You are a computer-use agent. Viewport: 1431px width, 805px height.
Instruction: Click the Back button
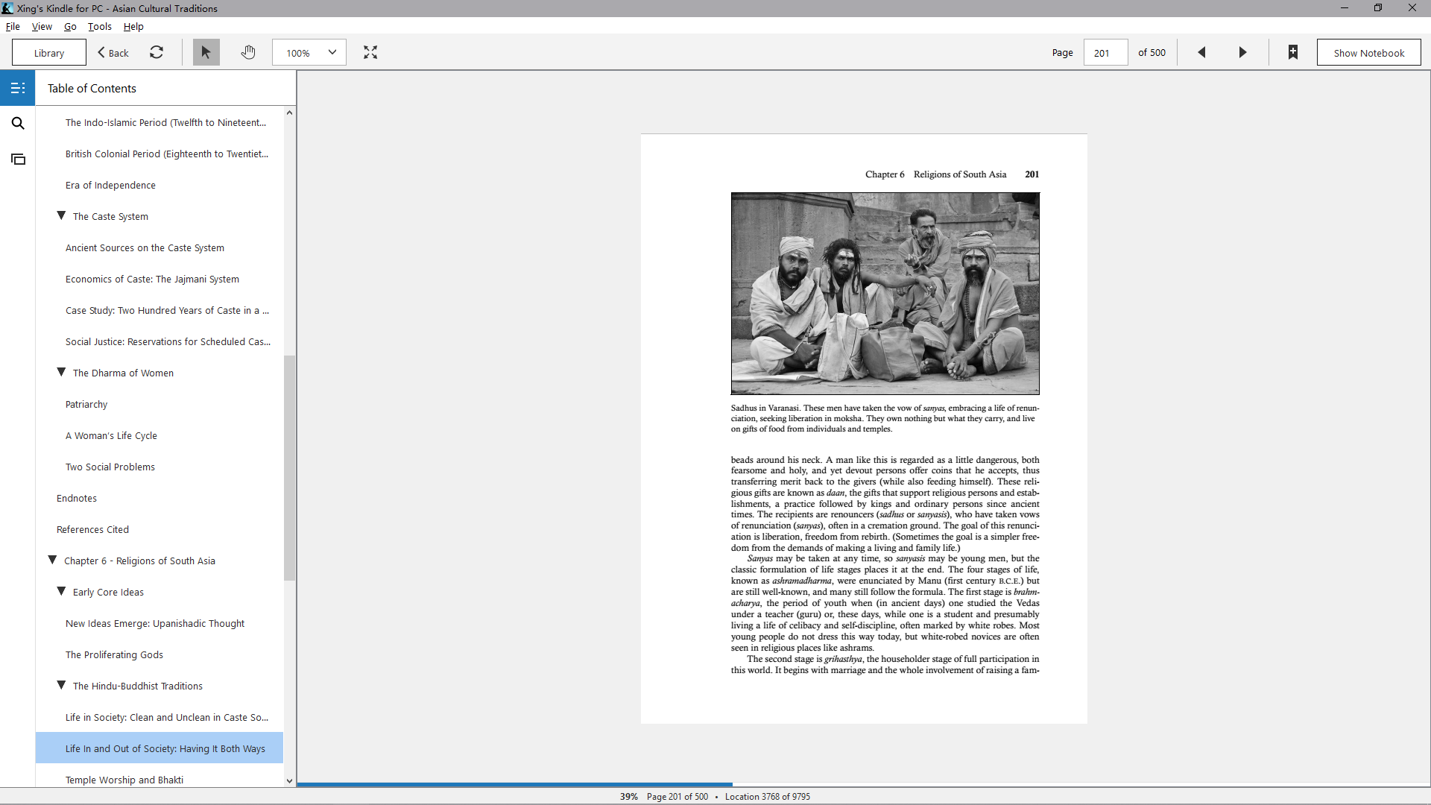113,53
